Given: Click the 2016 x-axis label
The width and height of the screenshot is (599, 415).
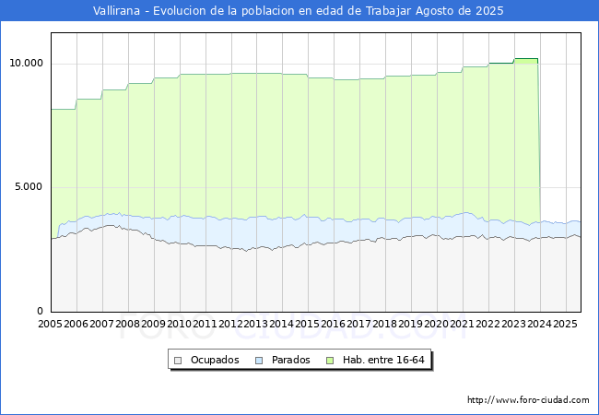Looking at the screenshot, I should point(334,324).
